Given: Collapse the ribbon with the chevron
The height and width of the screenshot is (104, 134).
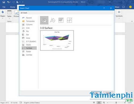Looking at the screenshot, I should pos(132,21).
